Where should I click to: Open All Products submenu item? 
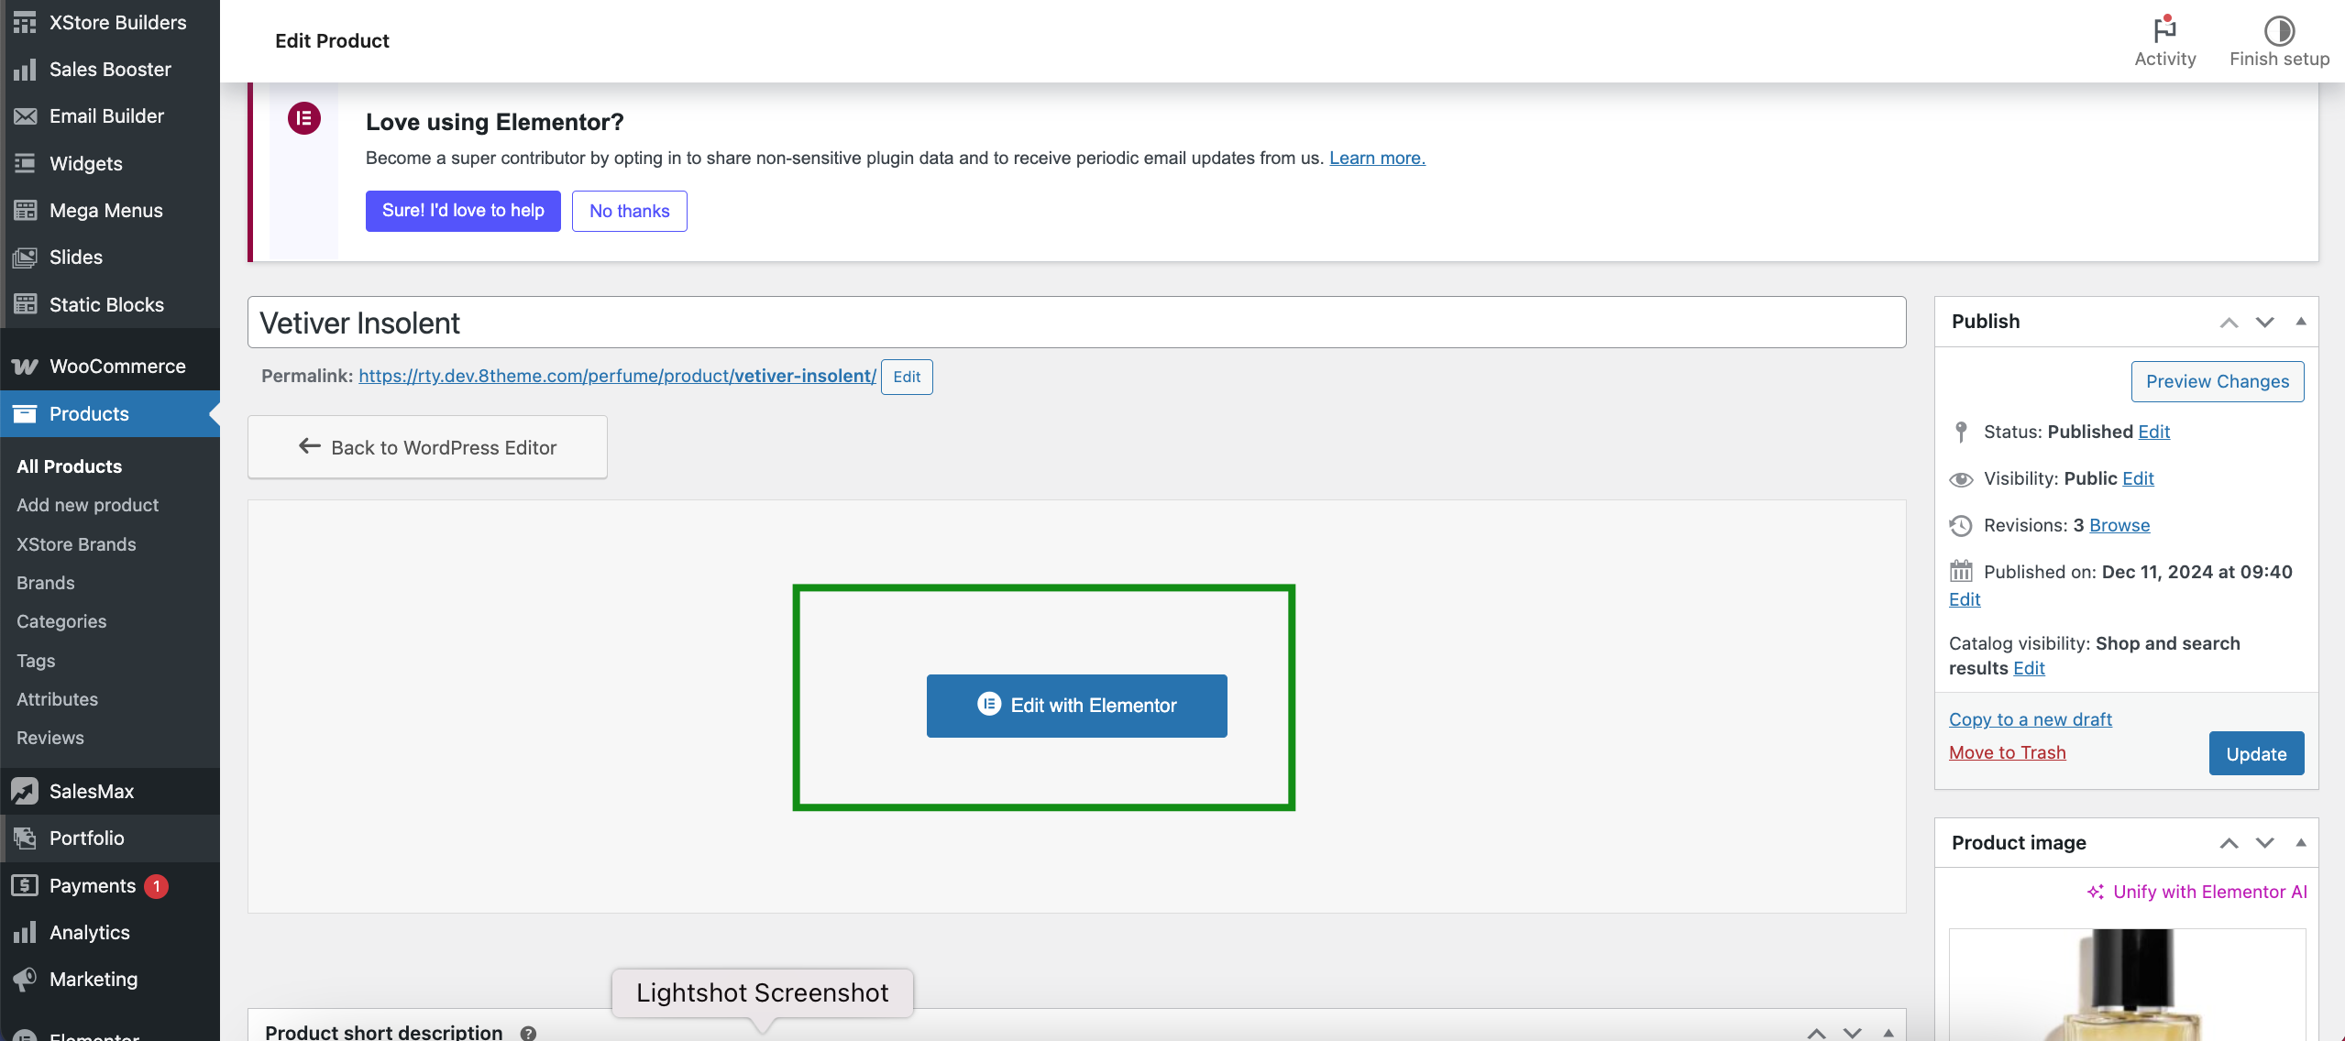(70, 466)
